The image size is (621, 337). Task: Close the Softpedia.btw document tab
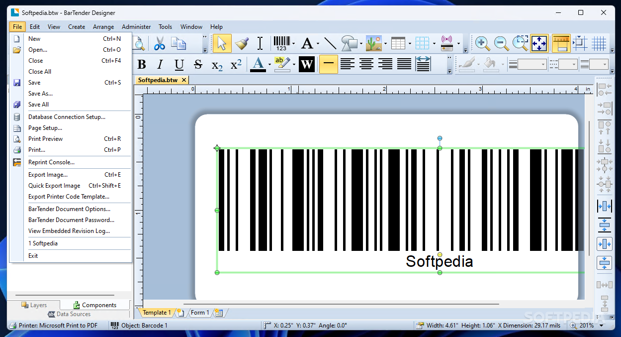point(183,80)
